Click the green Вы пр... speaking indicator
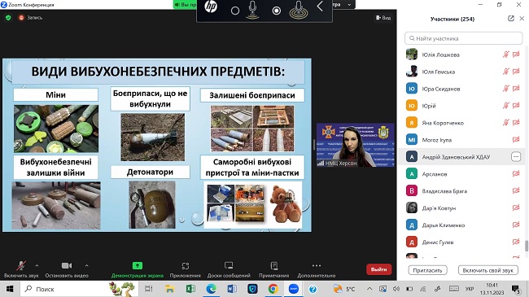This screenshot has height=297, width=529. coord(185,4)
